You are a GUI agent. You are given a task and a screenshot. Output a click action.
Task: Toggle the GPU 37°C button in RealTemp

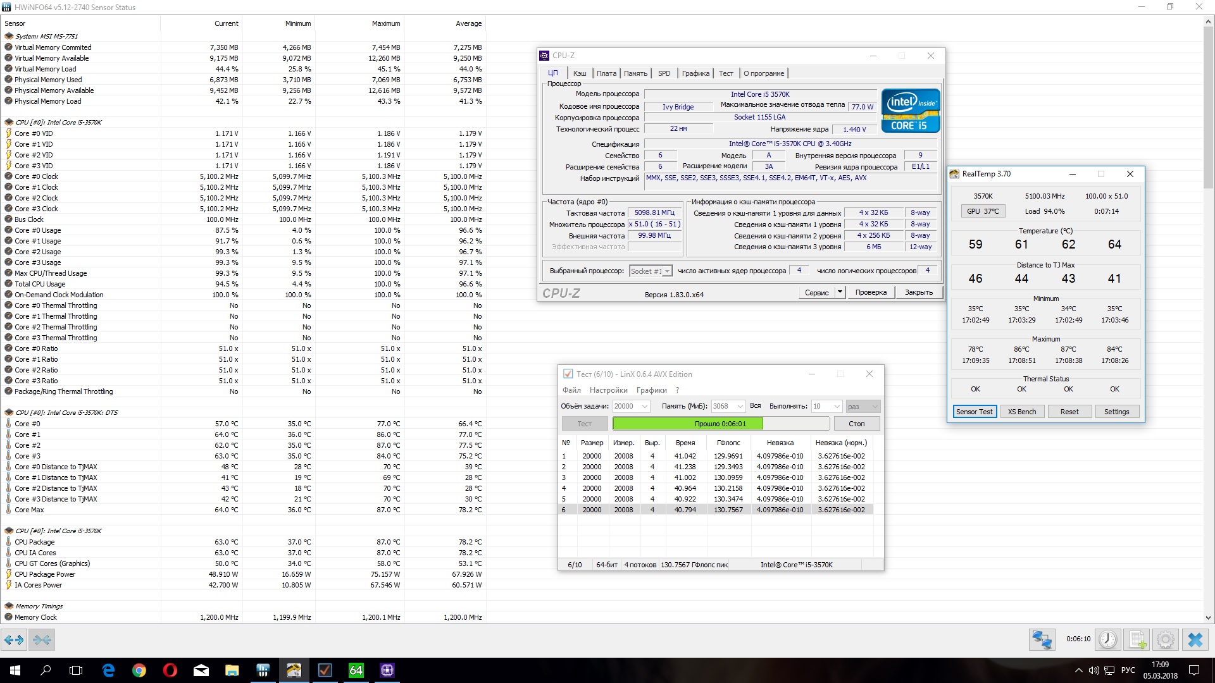[x=982, y=211]
